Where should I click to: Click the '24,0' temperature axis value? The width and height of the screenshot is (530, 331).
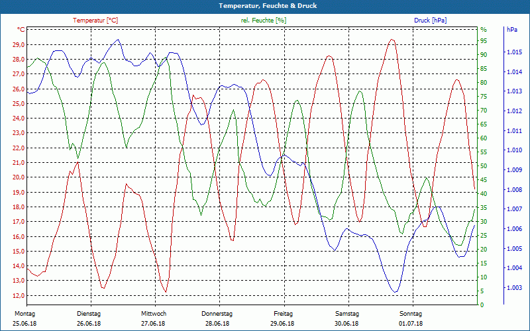point(19,118)
